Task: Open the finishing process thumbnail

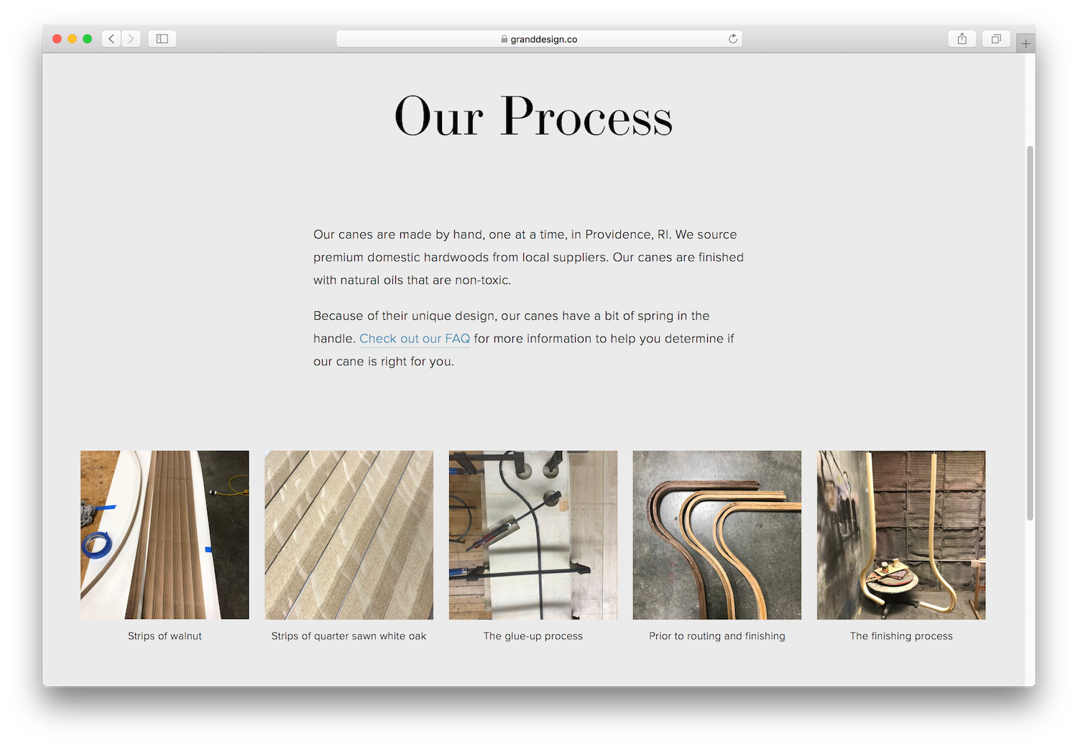Action: 901,535
